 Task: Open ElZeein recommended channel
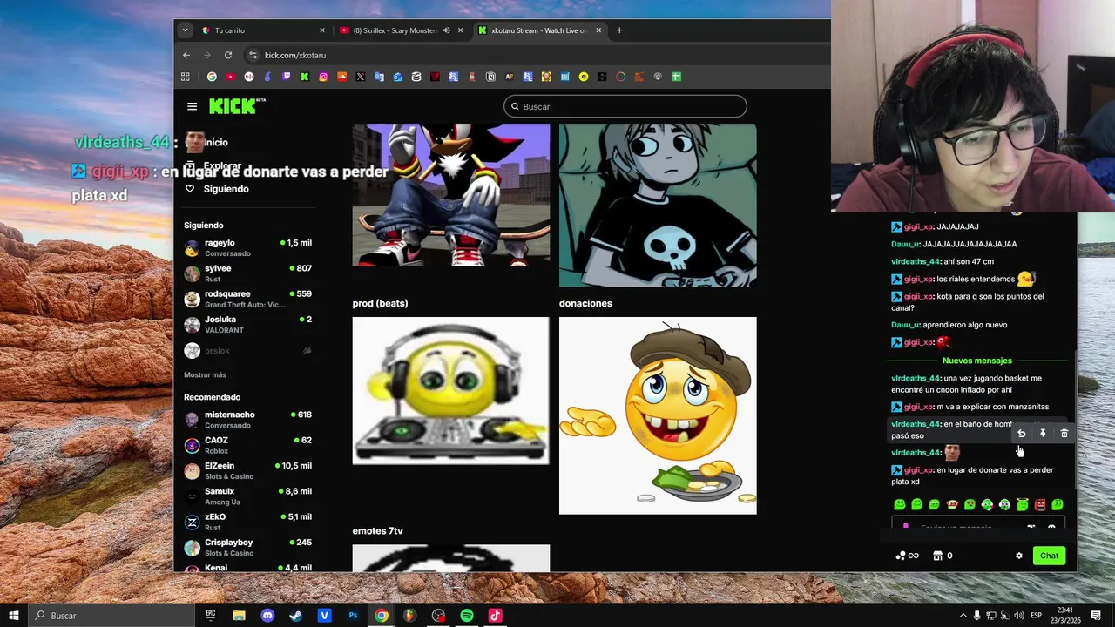pos(248,471)
